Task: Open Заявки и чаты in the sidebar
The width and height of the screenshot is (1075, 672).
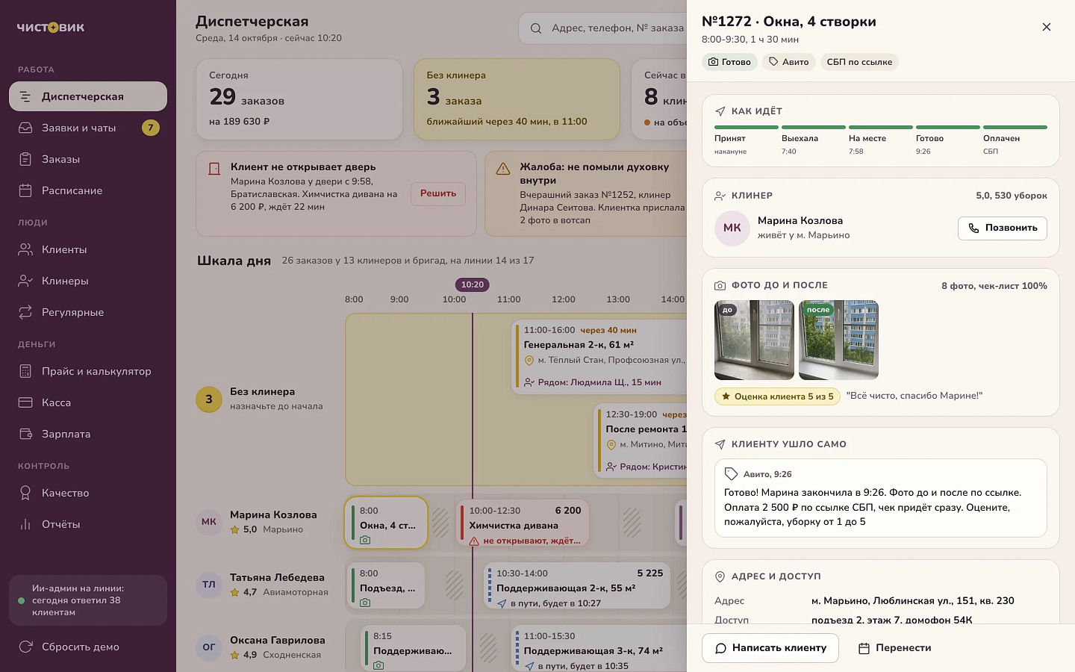Action: [x=88, y=128]
